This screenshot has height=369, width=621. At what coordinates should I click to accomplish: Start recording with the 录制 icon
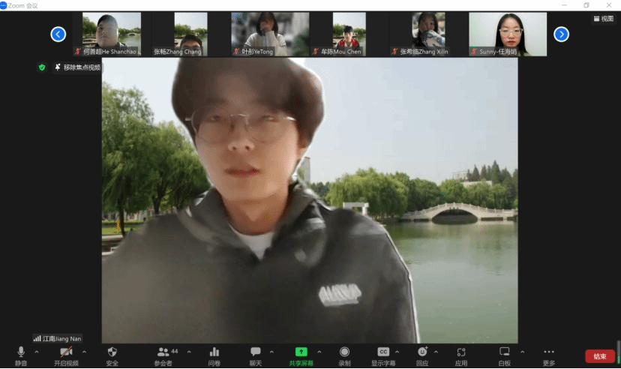344,356
